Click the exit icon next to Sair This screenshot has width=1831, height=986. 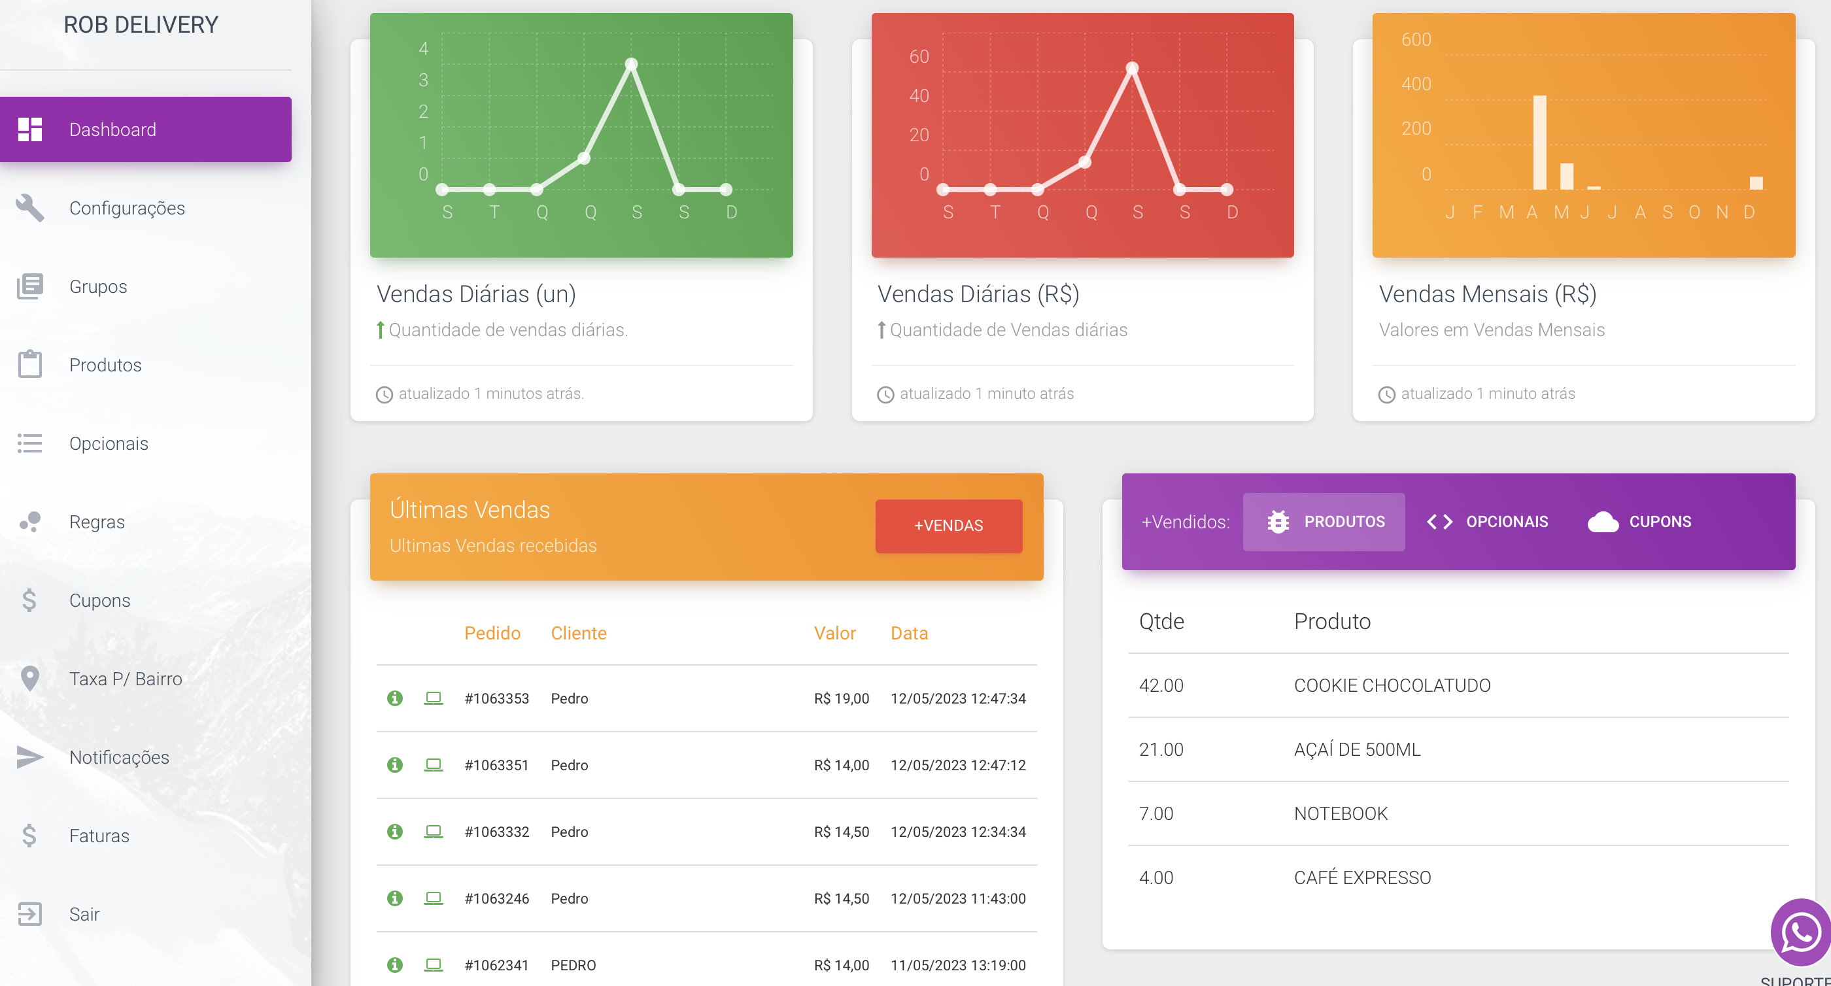tap(30, 914)
